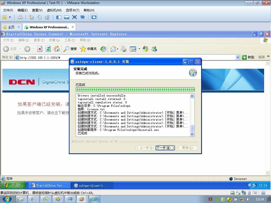The width and height of the screenshot is (271, 203).
Task: Click the installer log scrollbar down arrow
Action: (192, 134)
